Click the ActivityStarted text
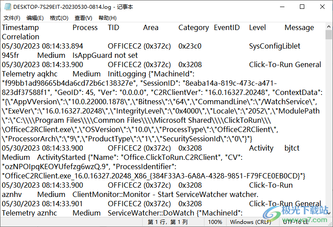The image size is (333, 227). [61, 157]
